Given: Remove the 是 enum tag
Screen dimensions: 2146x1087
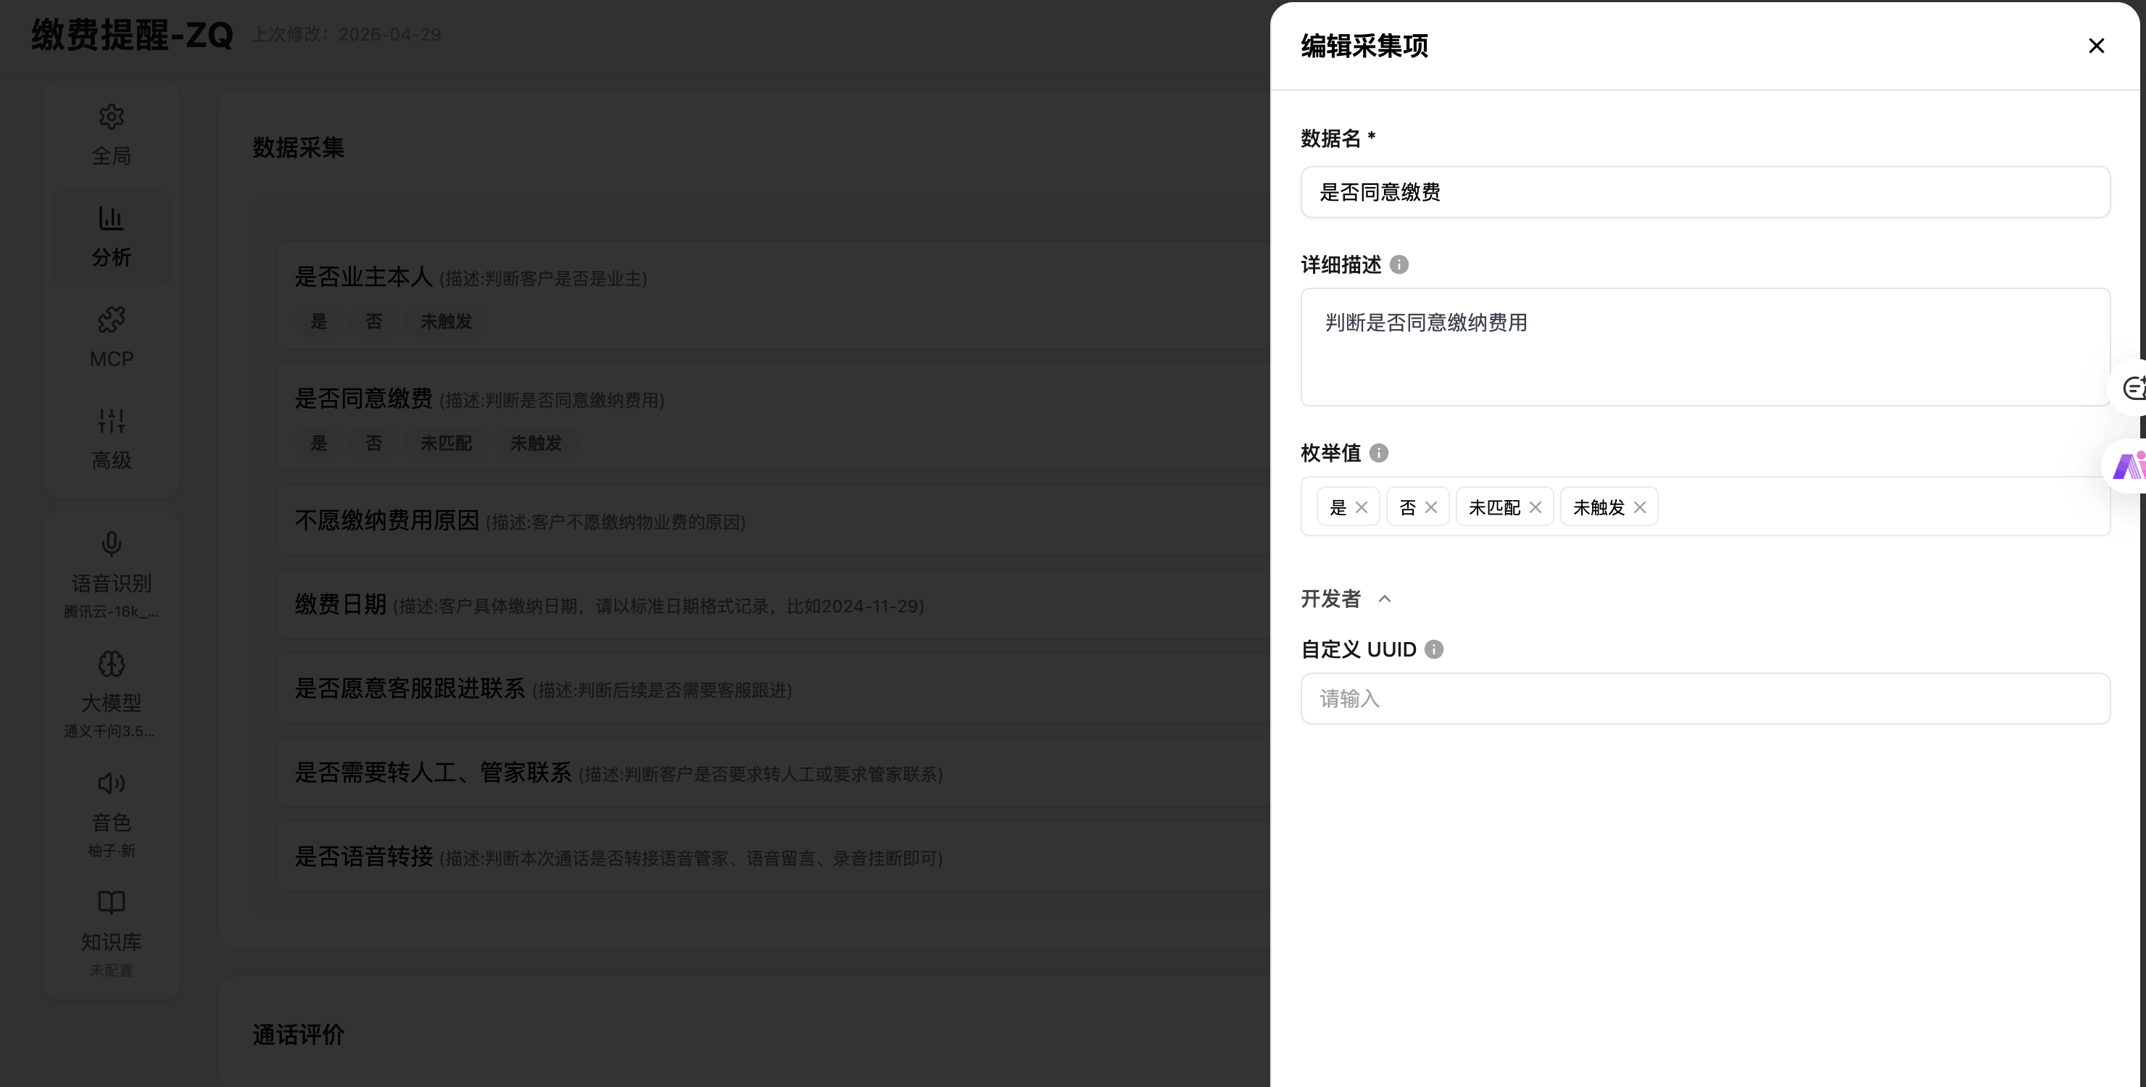Looking at the screenshot, I should point(1362,507).
